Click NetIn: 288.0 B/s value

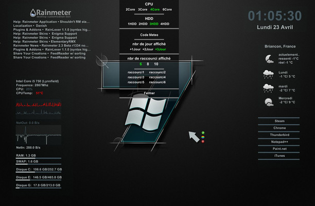click(x=28, y=147)
